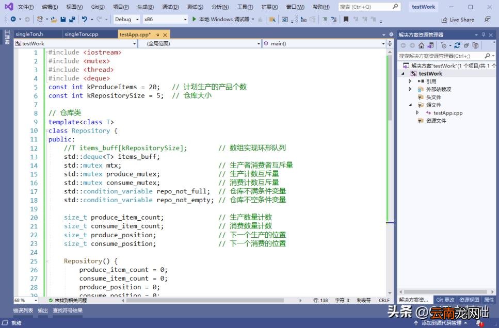The image size is (499, 328).
Task: Switch to the singleTon.cpp tab
Action: click(x=90, y=35)
